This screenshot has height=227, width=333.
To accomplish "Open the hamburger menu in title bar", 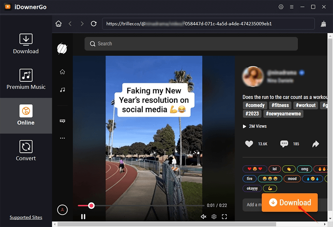I will coord(292,7).
